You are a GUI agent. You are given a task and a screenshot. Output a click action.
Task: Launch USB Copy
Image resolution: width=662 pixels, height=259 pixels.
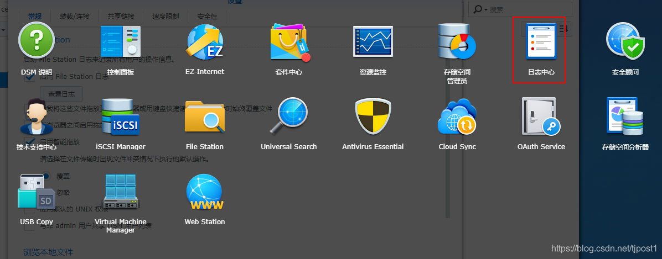point(37,192)
